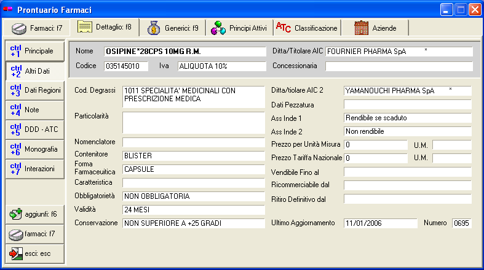This screenshot has width=484, height=270.
Task: Select the ATC Classificazione tab
Action: [307, 28]
